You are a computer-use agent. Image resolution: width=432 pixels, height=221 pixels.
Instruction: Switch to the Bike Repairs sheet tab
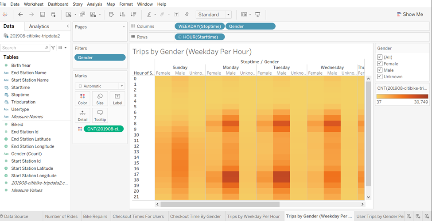[95, 216]
